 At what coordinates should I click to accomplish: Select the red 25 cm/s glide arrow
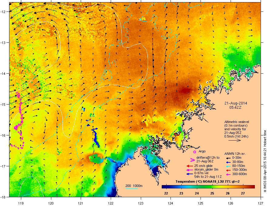pyautogui.click(x=190, y=166)
